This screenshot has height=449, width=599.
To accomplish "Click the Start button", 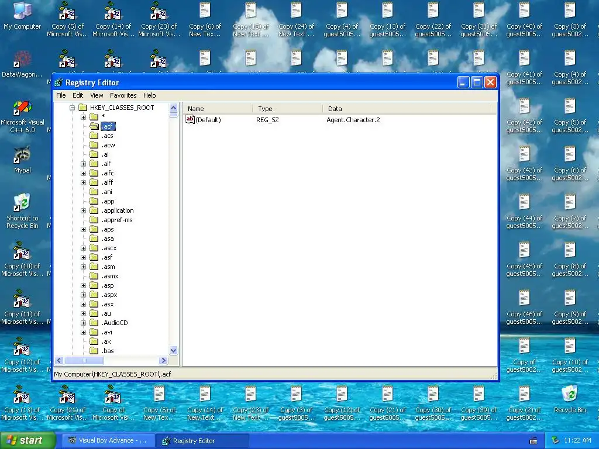I will click(x=28, y=440).
